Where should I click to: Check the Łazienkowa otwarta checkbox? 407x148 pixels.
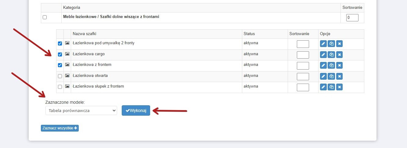60,76
